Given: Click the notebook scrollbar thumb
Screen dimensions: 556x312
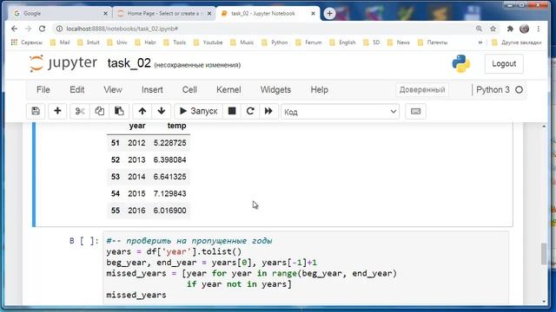Looking at the screenshot, I should click(x=545, y=254).
